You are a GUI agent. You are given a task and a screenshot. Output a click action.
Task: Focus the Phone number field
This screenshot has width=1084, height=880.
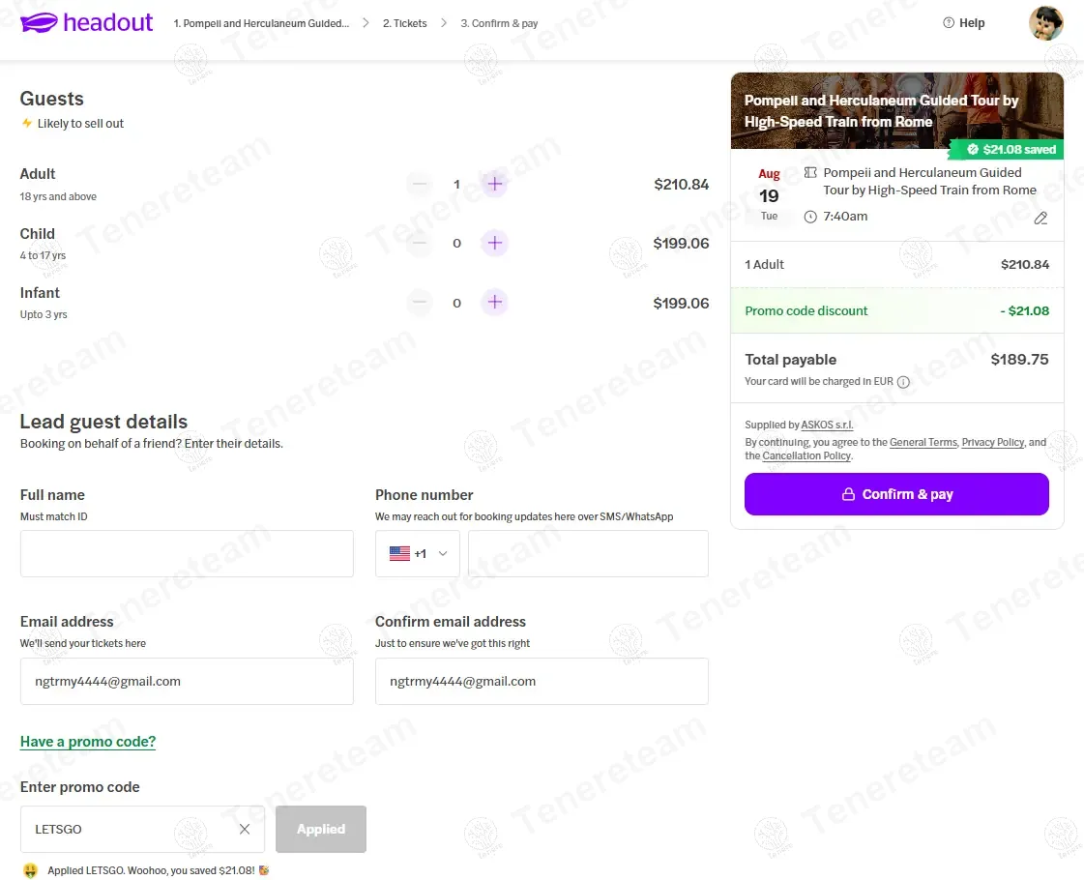588,554
